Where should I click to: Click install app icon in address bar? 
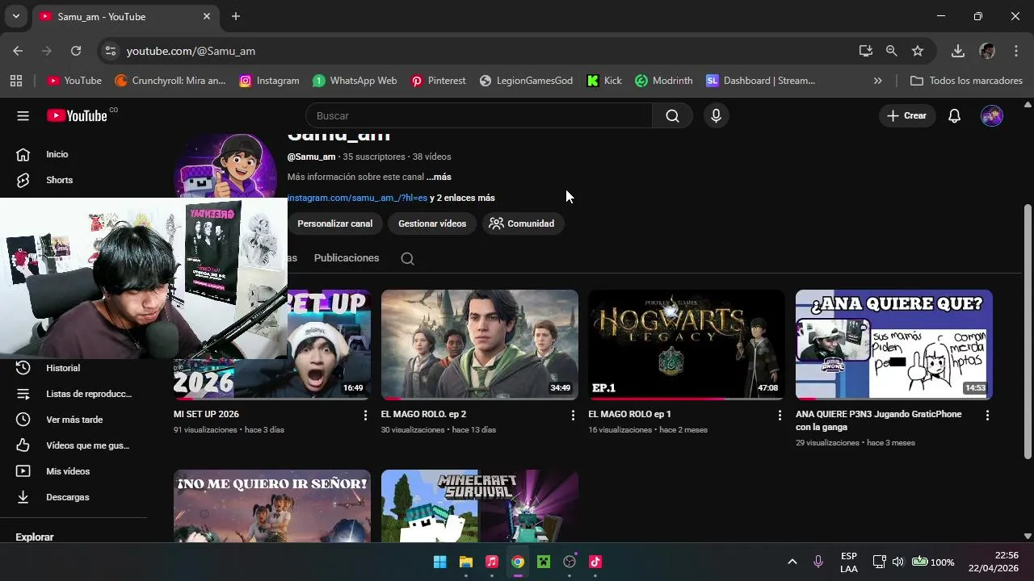coord(866,51)
